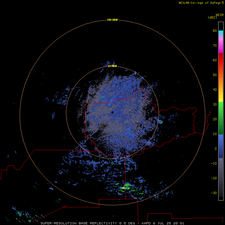225x225 pixels.
Task: Pick the cyan top of the color bar
Action: [x=221, y=32]
